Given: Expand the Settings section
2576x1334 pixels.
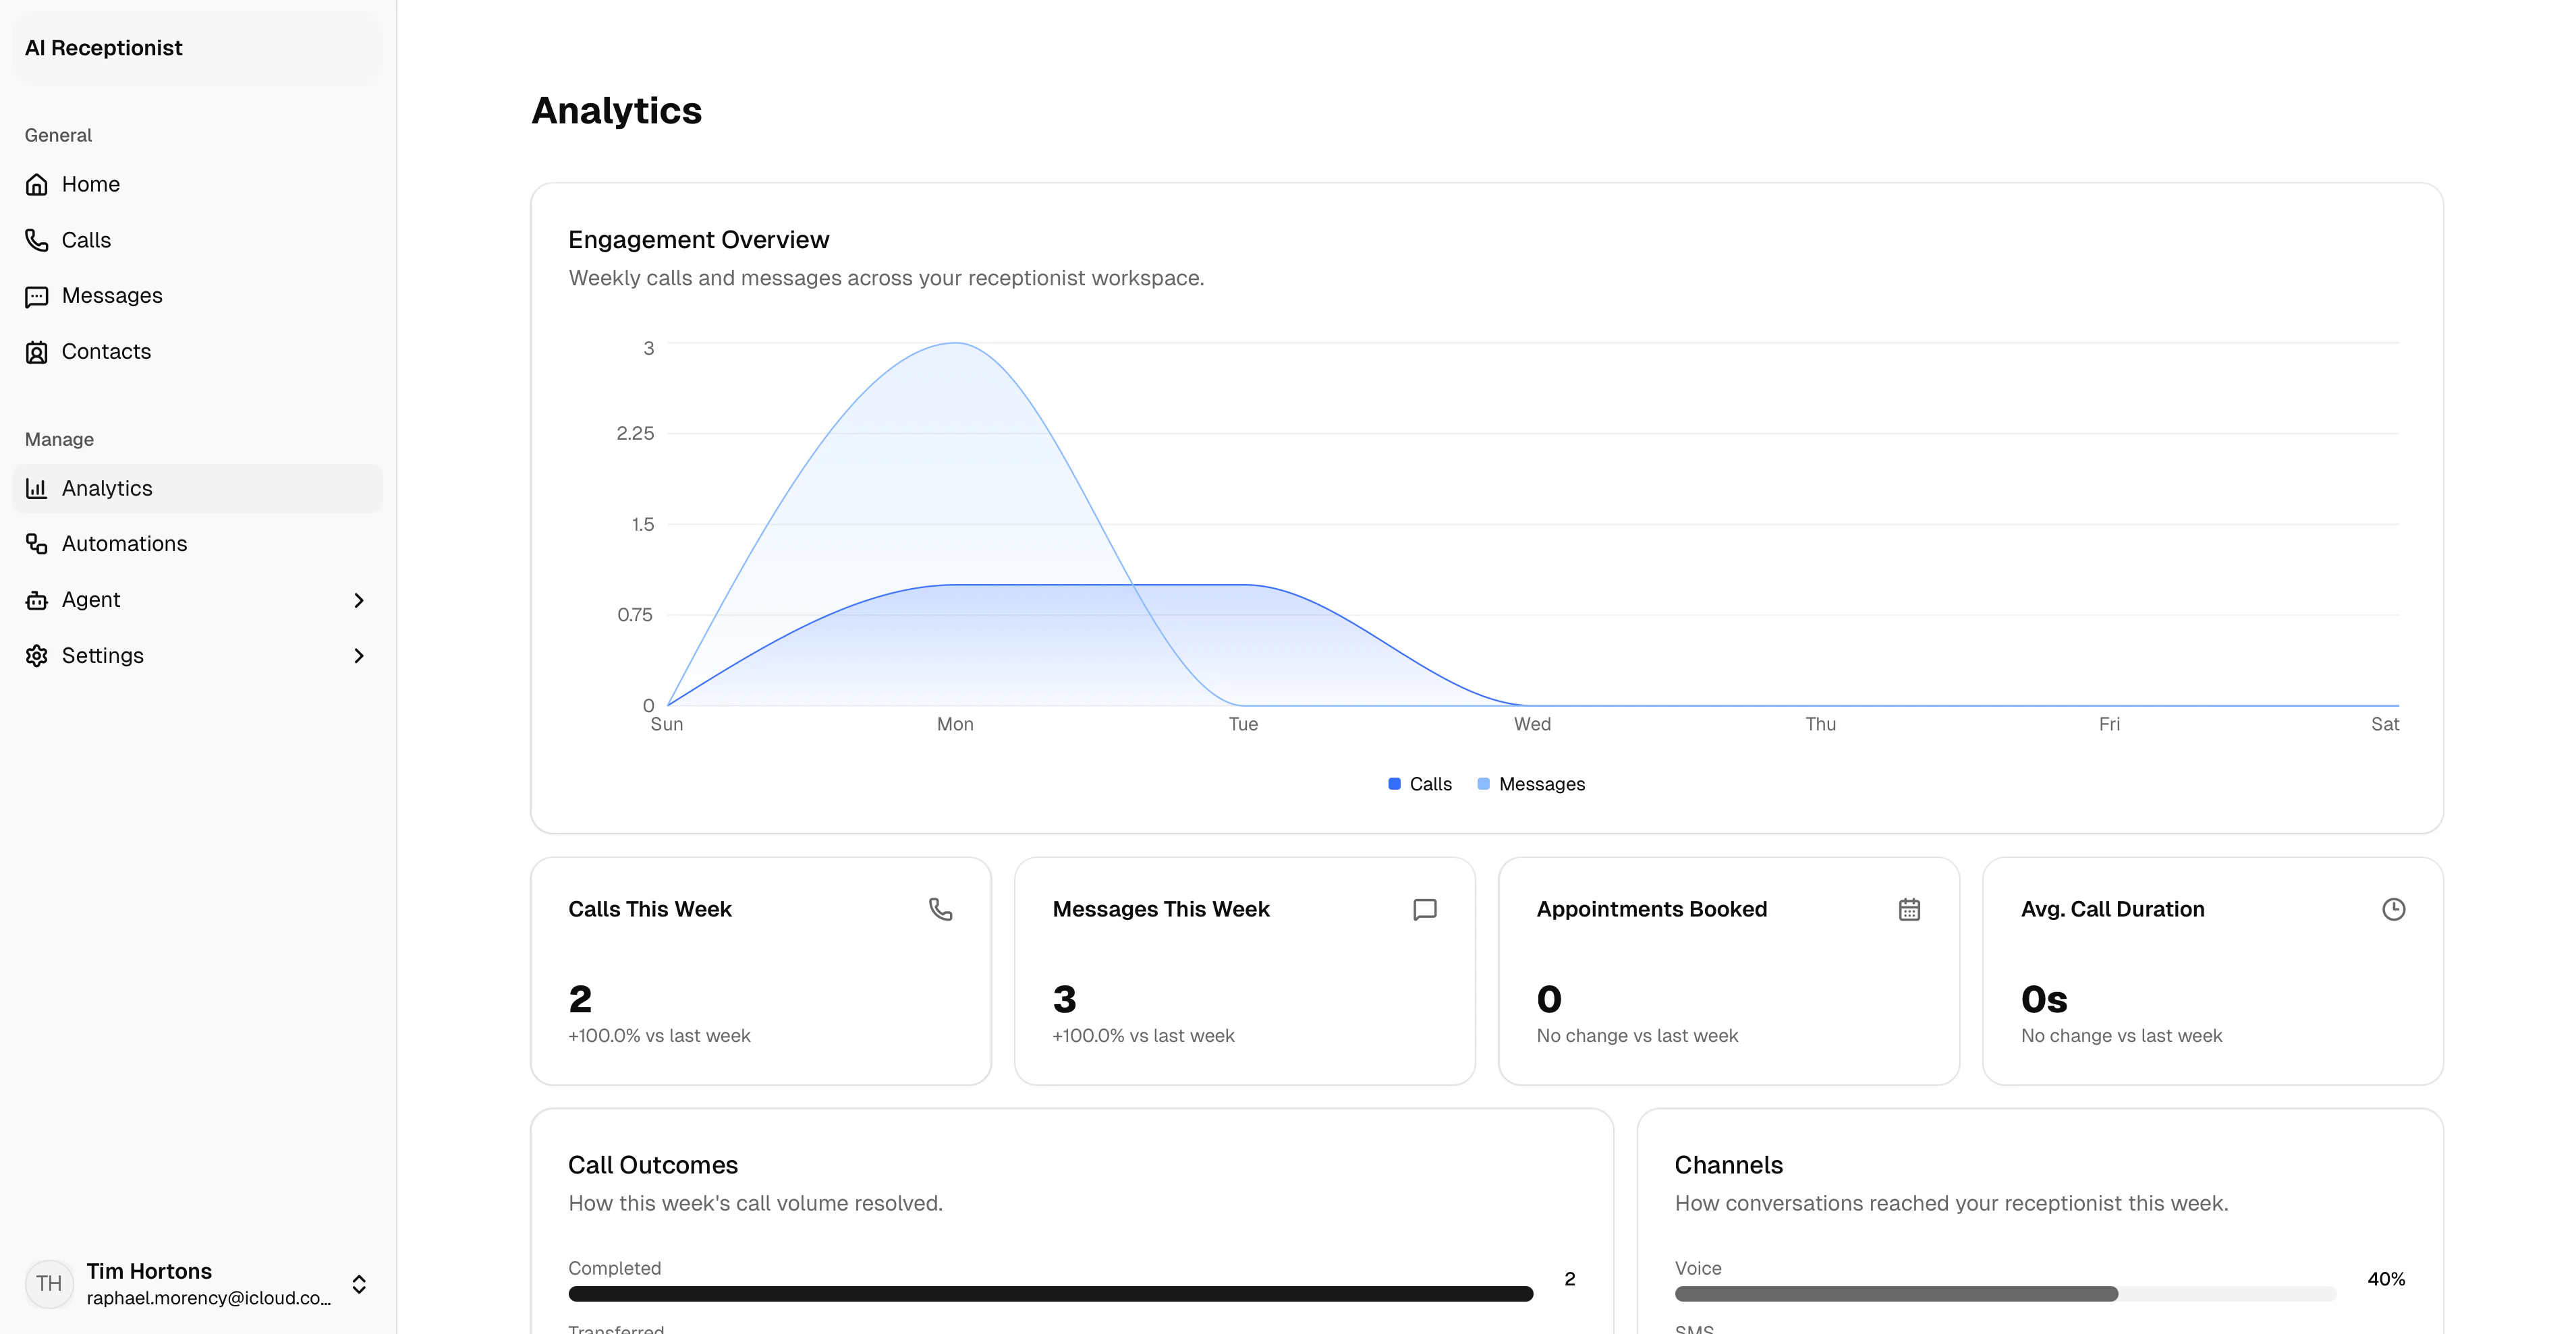Looking at the screenshot, I should coord(359,656).
